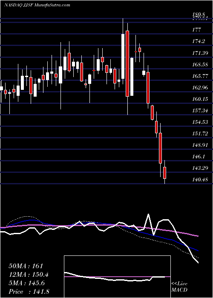This screenshot has width=213, height=298.
Task: Click the 168.58 price axis label
Action: 200,65
